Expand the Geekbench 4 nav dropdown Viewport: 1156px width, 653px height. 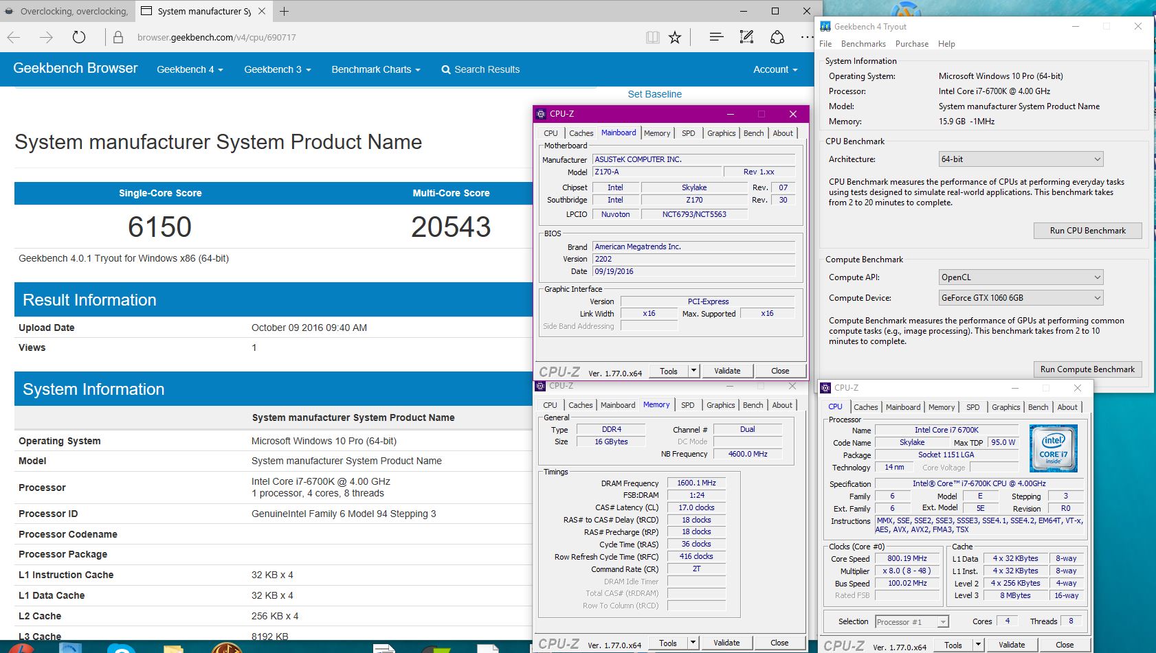tap(190, 69)
